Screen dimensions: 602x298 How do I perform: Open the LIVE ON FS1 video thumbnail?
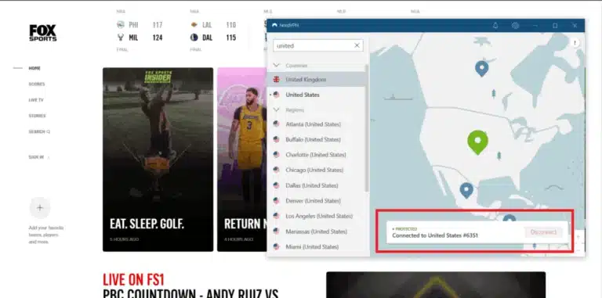[436, 285]
